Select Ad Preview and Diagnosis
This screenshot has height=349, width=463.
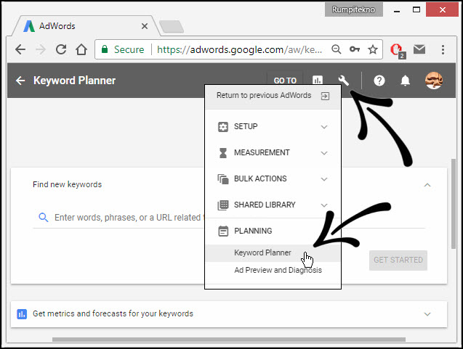[278, 270]
